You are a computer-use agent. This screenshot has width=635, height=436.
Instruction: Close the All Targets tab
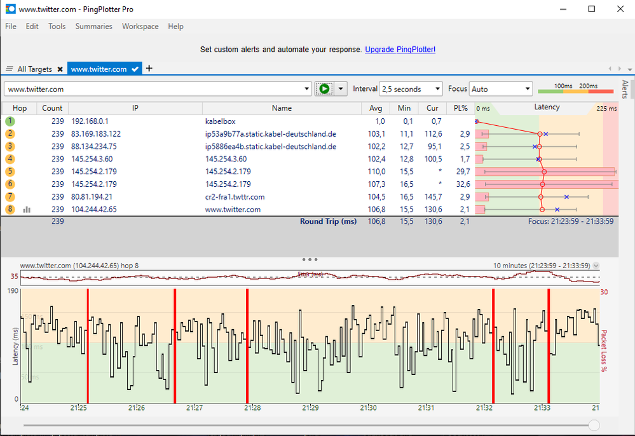[60, 69]
